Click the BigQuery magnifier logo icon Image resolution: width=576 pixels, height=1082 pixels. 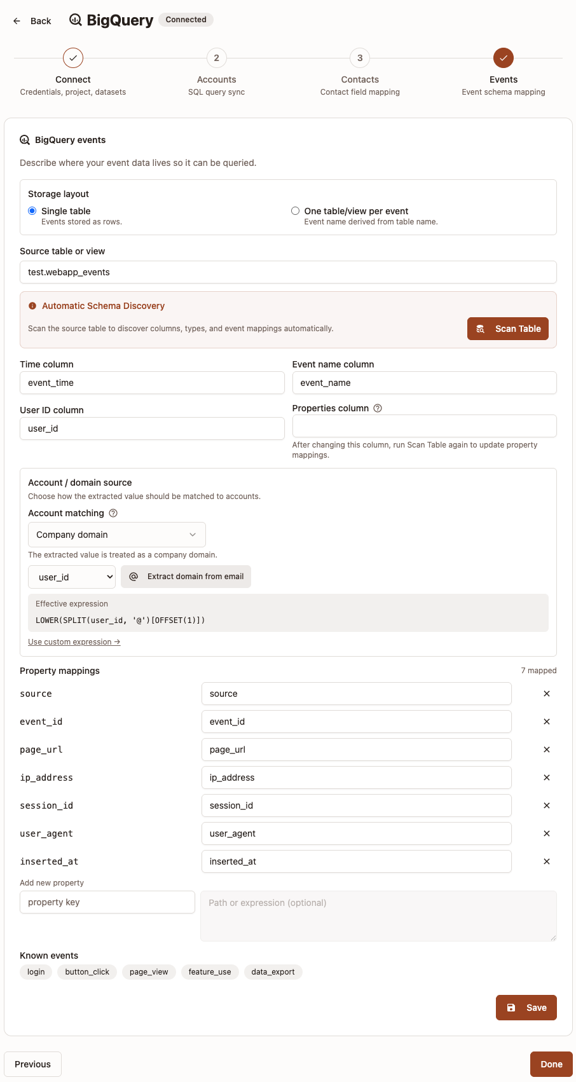(x=75, y=20)
